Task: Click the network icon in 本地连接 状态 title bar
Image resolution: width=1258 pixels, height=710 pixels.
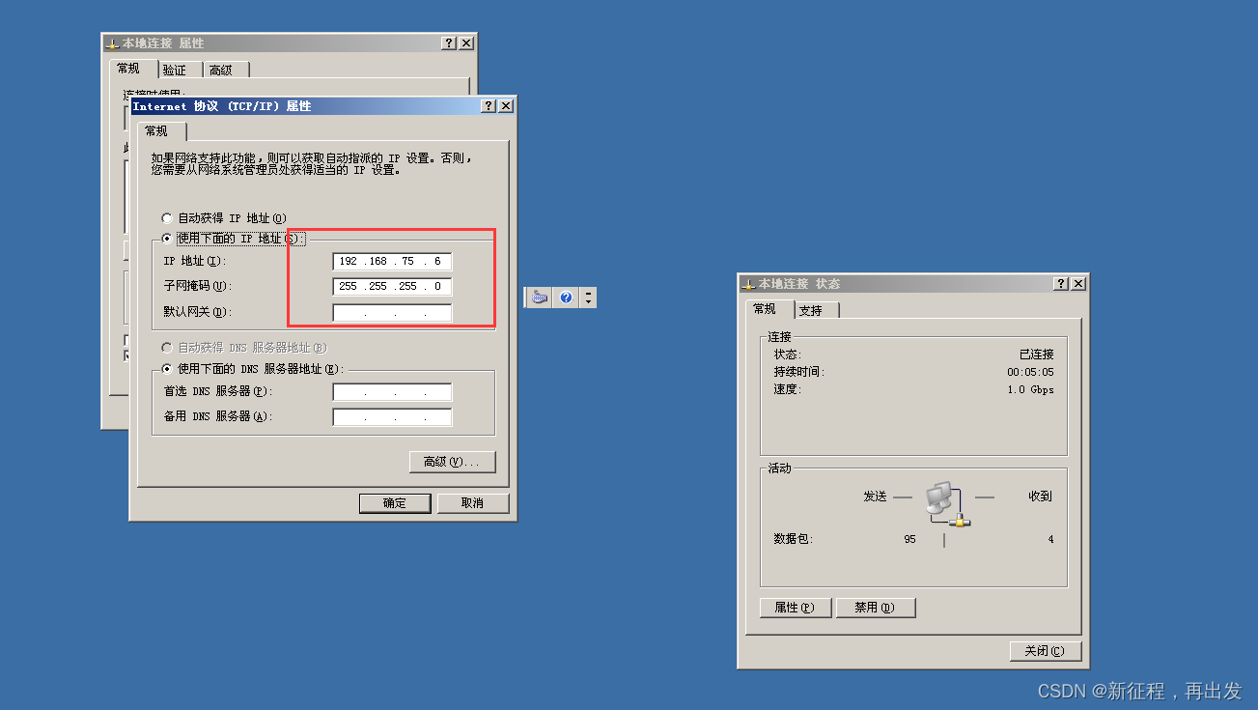Action: (748, 284)
